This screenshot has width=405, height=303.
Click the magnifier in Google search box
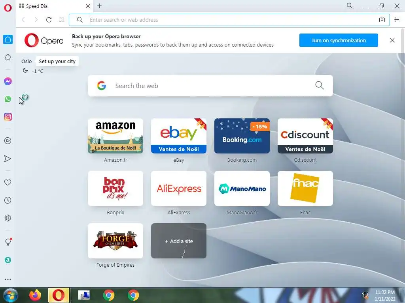[x=320, y=85]
